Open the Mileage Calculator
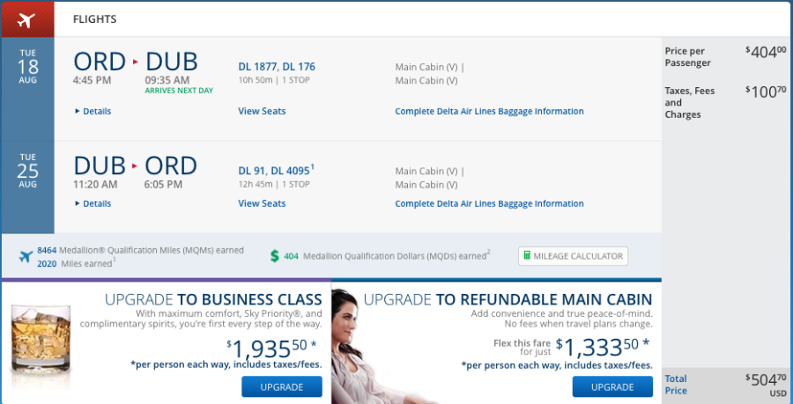 [x=573, y=256]
